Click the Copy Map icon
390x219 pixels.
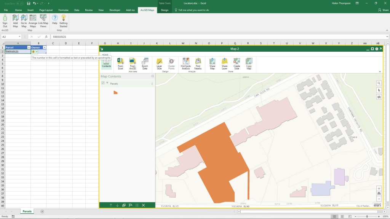click(x=249, y=63)
